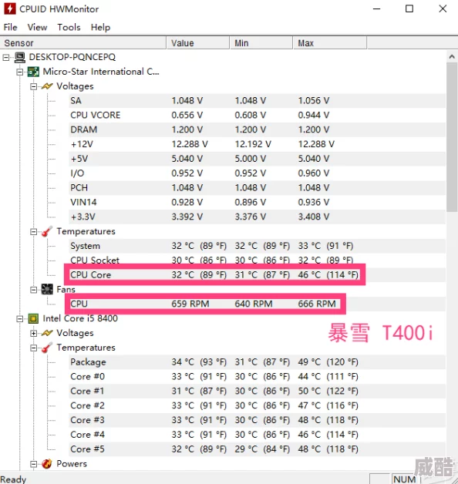Viewport: 458px width, 484px height.
Task: Click the scrollbar up arrow
Action: (452, 57)
